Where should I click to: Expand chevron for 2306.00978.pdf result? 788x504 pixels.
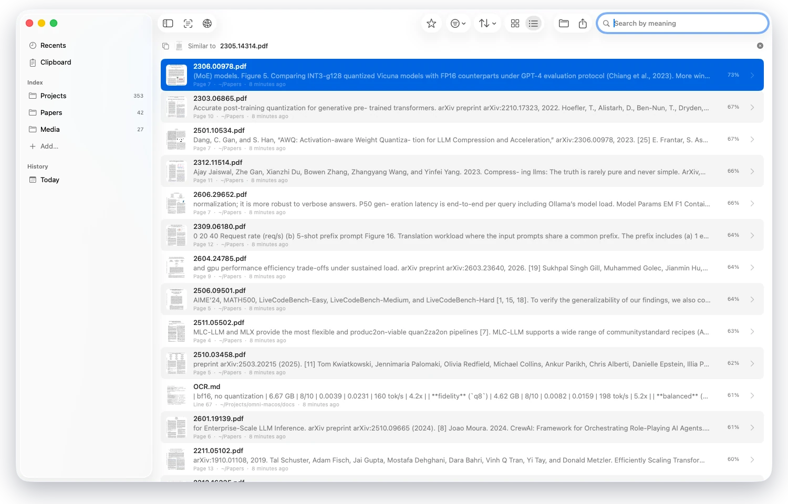[x=752, y=75]
